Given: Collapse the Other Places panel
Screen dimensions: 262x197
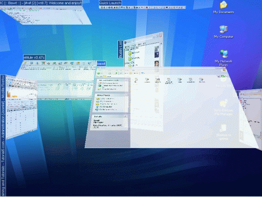Looking at the screenshot, I should click(126, 95).
